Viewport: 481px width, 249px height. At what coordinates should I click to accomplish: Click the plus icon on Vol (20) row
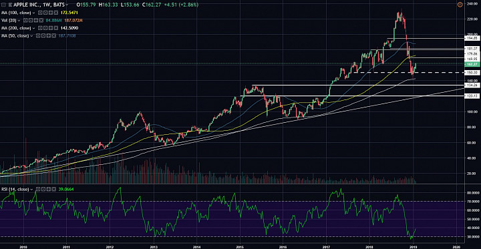(x=36, y=20)
